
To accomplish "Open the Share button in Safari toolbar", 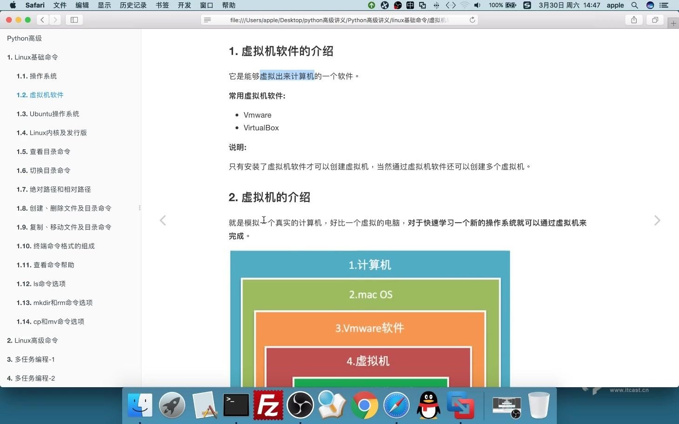I will coord(634,20).
